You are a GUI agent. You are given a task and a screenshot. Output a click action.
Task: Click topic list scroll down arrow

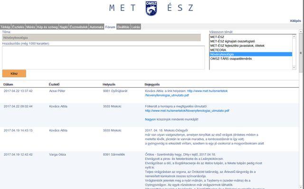pos(294,68)
